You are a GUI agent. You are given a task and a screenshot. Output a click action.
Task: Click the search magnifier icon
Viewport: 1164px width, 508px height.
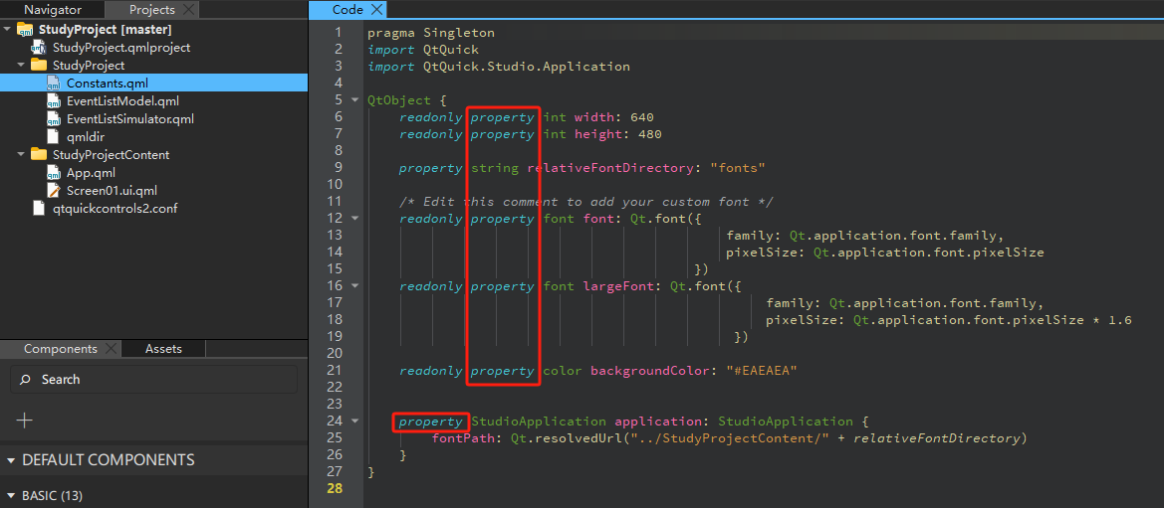point(25,379)
